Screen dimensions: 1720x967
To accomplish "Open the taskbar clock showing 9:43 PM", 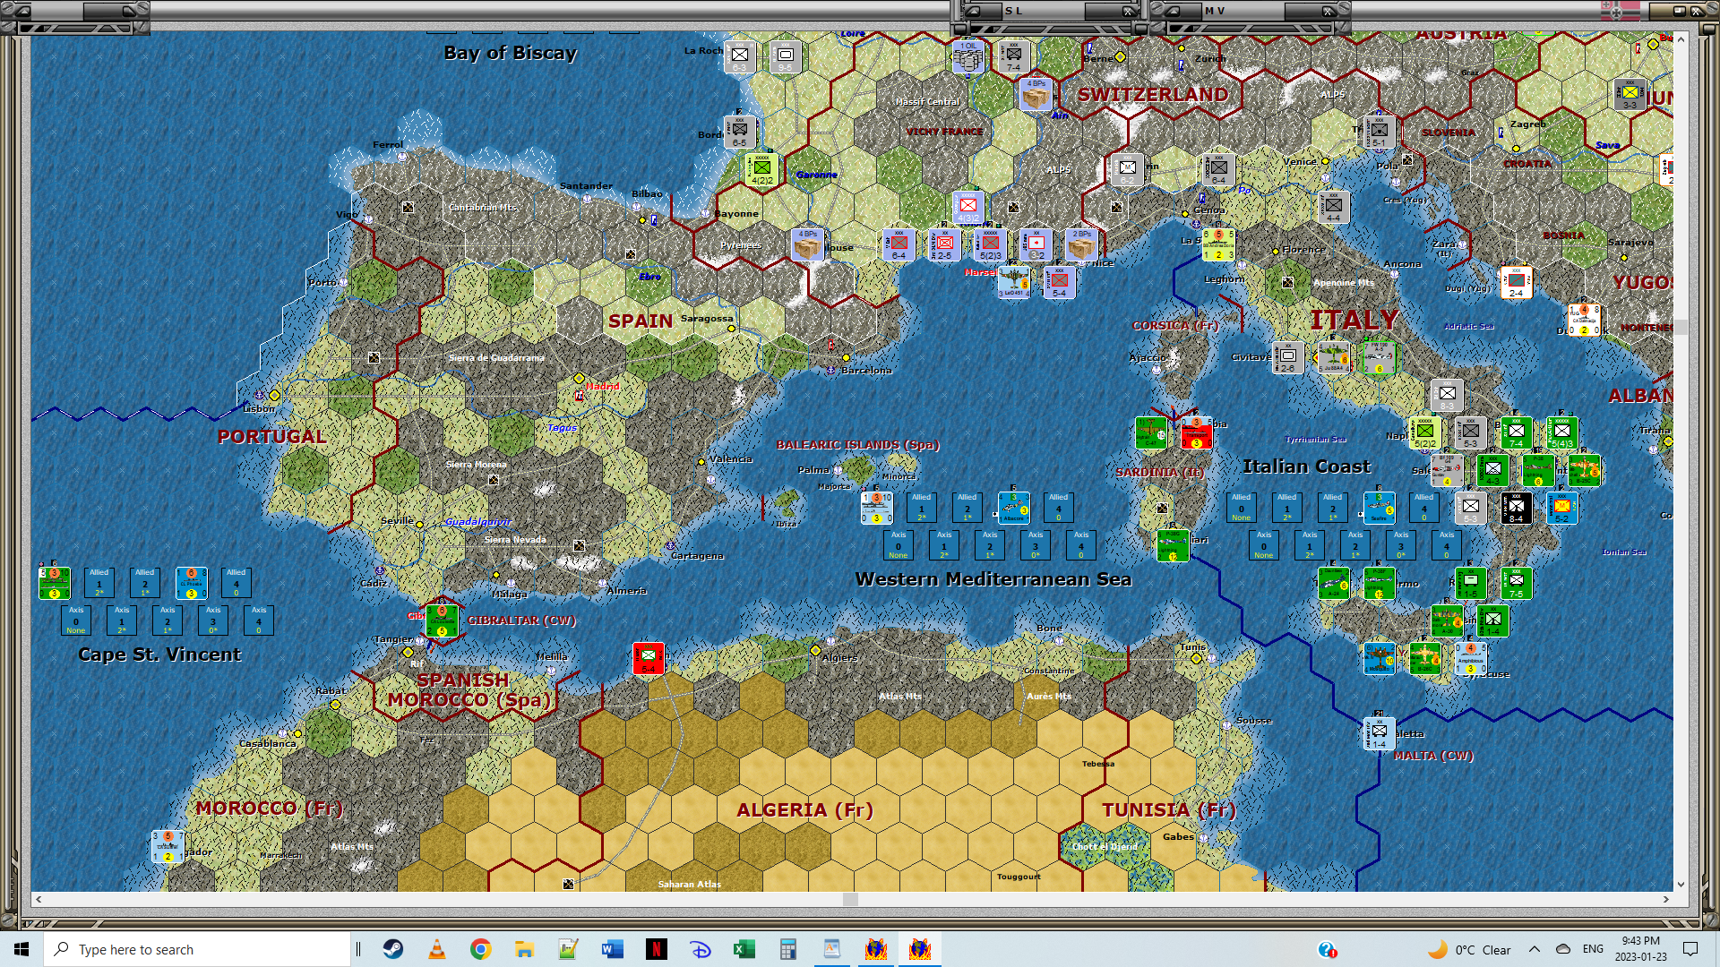I will click(1641, 949).
